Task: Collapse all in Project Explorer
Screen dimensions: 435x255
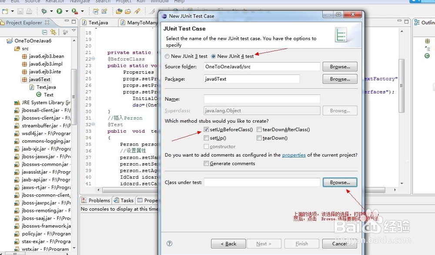Action: (x=44, y=32)
